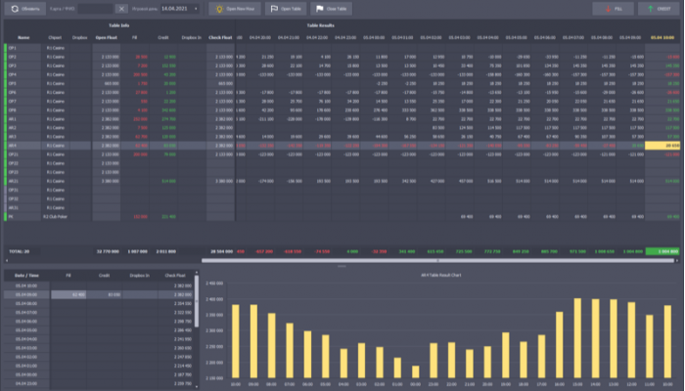
Task: Click the Close Table flag button
Action: pyautogui.click(x=331, y=8)
